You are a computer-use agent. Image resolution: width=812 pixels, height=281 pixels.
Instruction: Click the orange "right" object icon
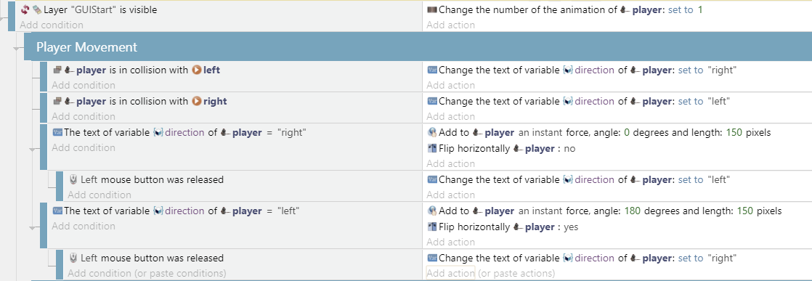click(x=197, y=102)
